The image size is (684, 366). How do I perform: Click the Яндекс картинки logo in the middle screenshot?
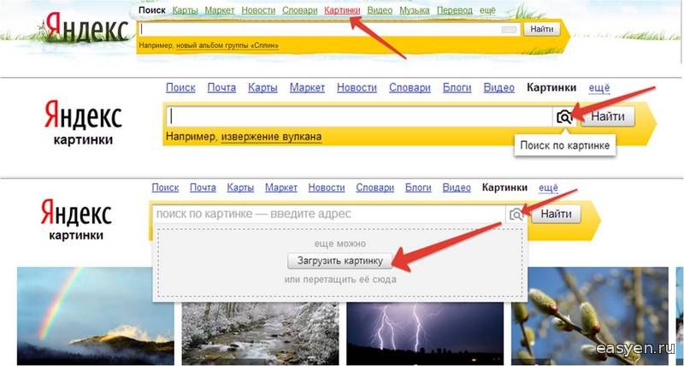pyautogui.click(x=83, y=122)
